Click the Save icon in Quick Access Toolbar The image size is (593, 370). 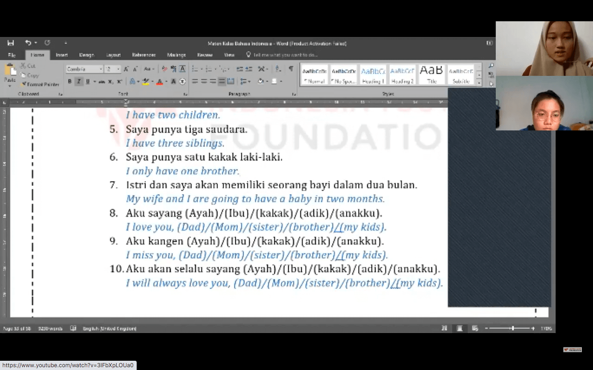coord(11,43)
